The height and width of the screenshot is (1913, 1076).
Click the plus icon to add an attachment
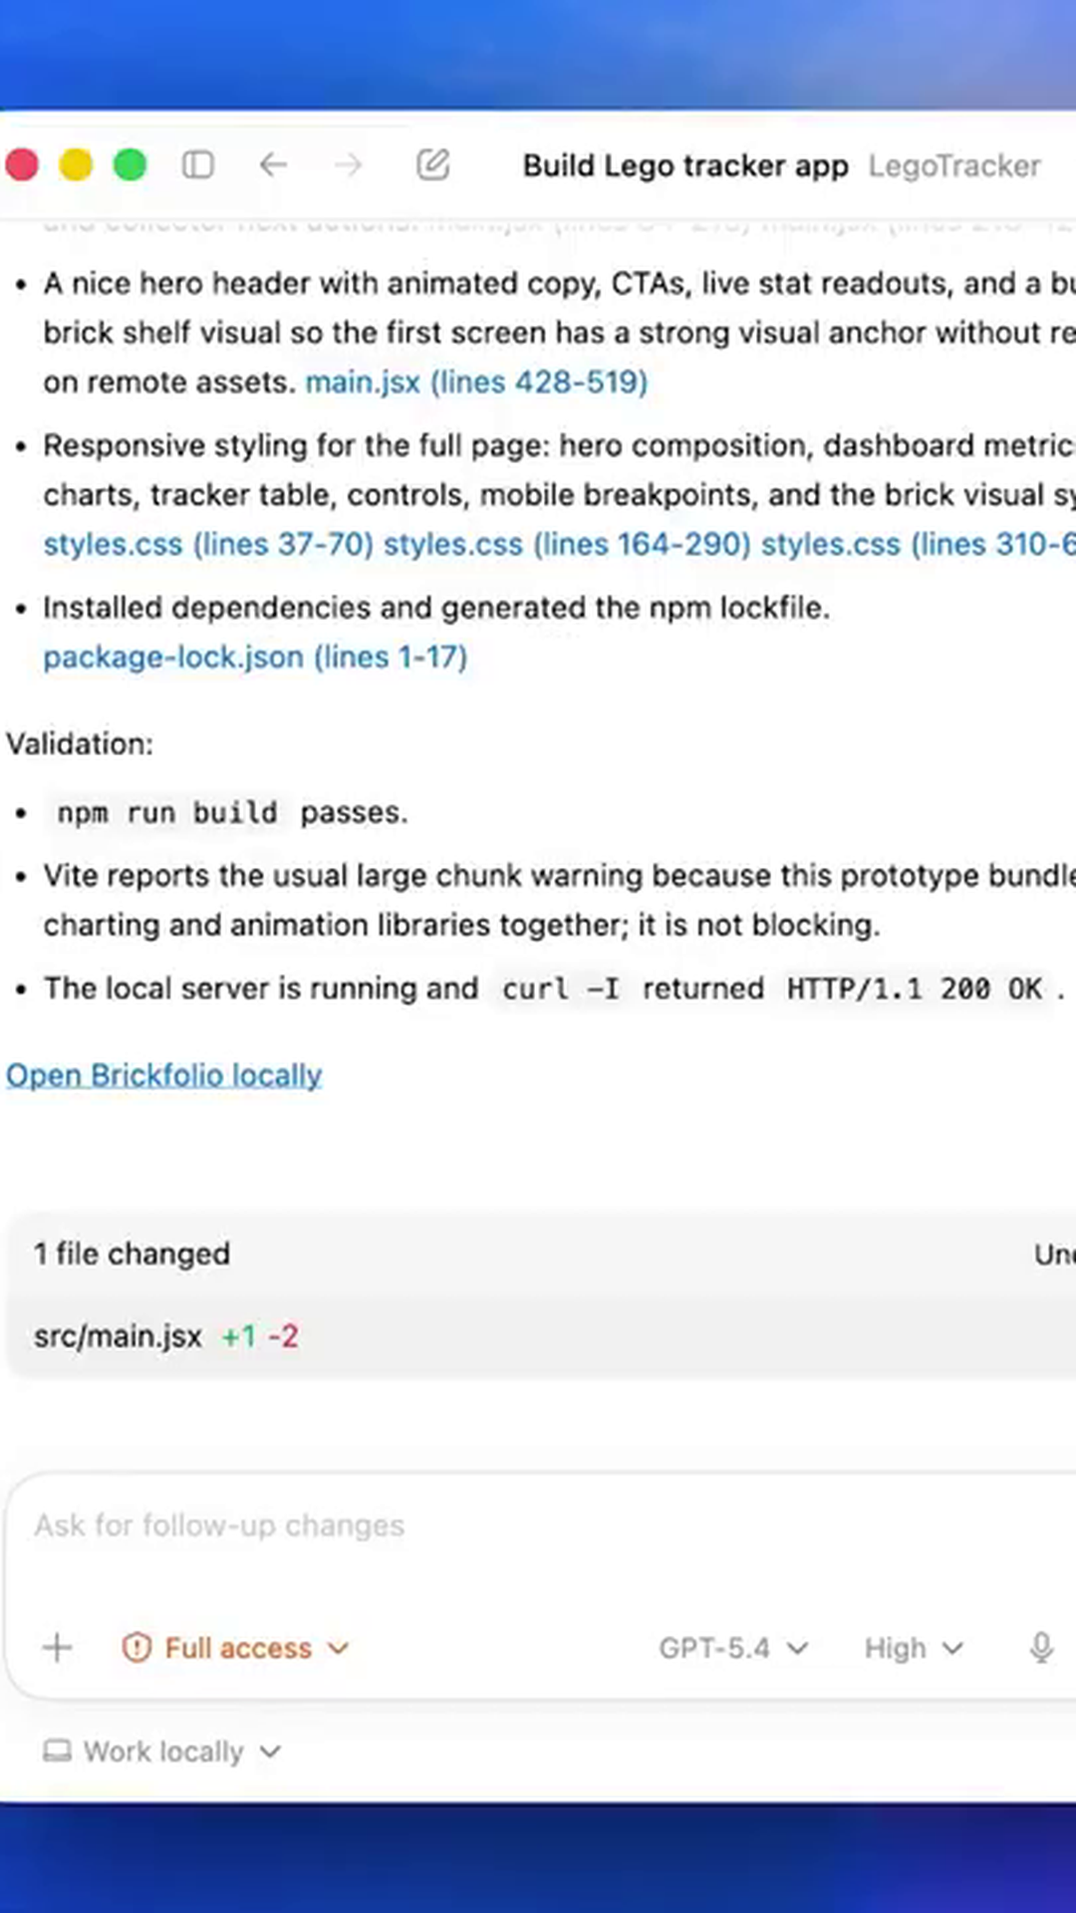click(57, 1648)
